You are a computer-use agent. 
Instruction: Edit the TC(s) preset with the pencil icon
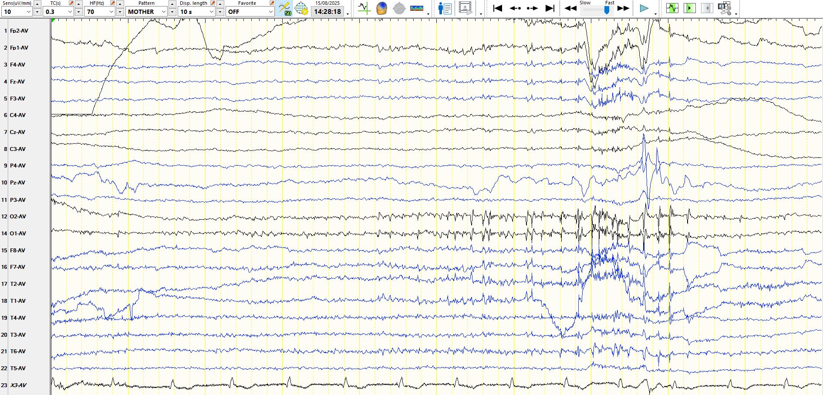pyautogui.click(x=71, y=3)
